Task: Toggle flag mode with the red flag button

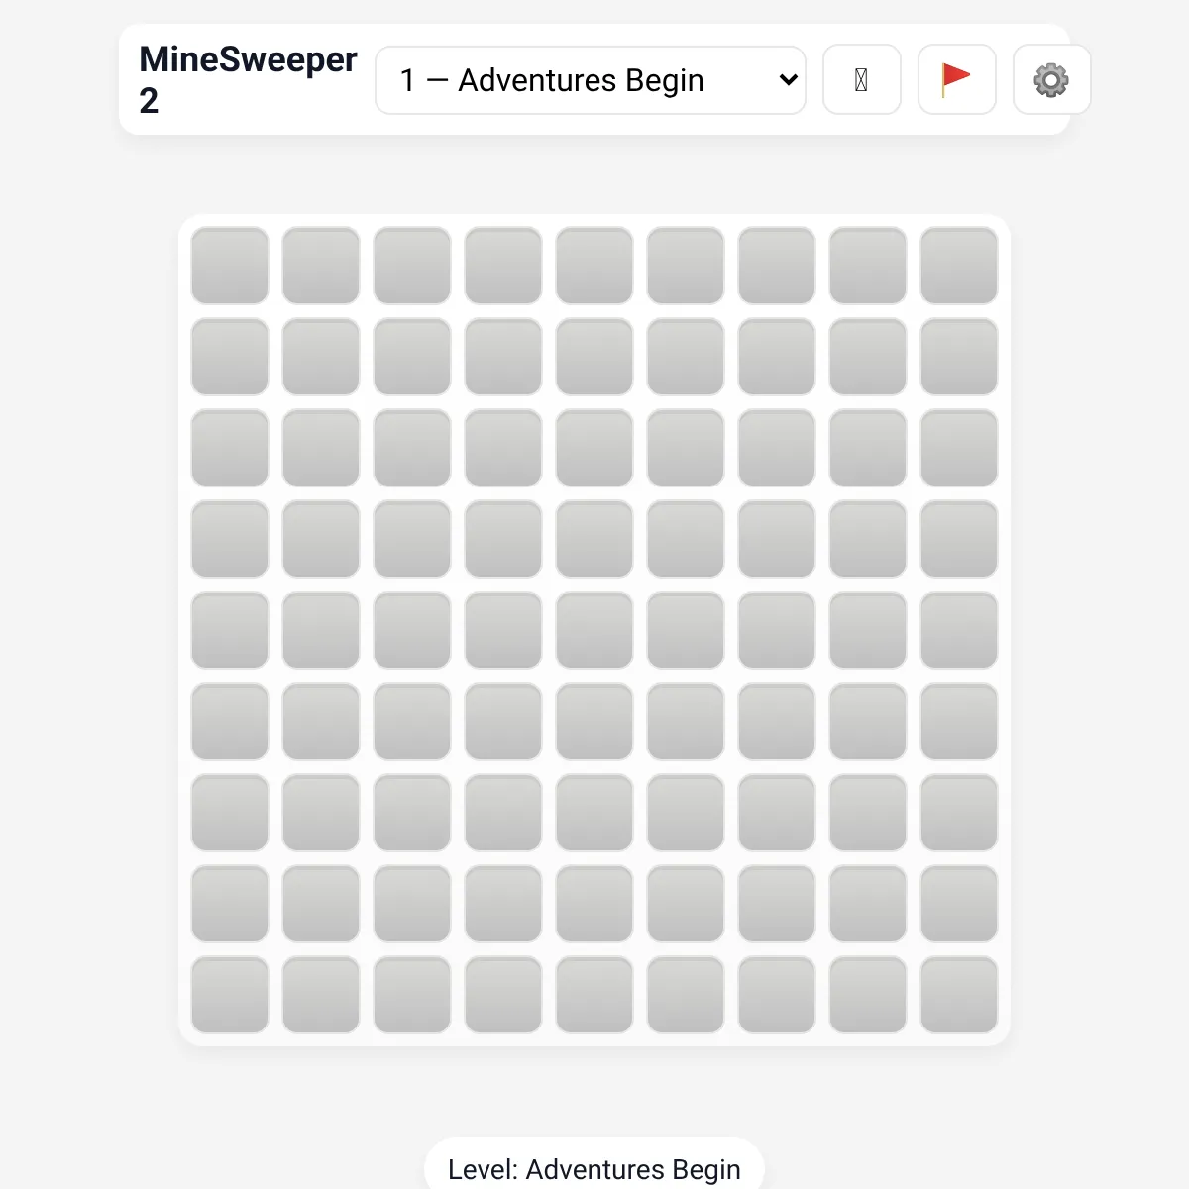Action: point(956,79)
